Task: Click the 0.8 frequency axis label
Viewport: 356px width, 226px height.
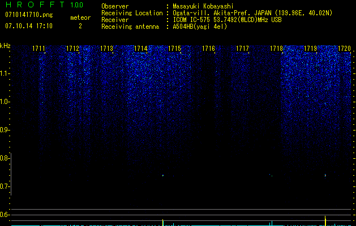Action: click(5, 158)
